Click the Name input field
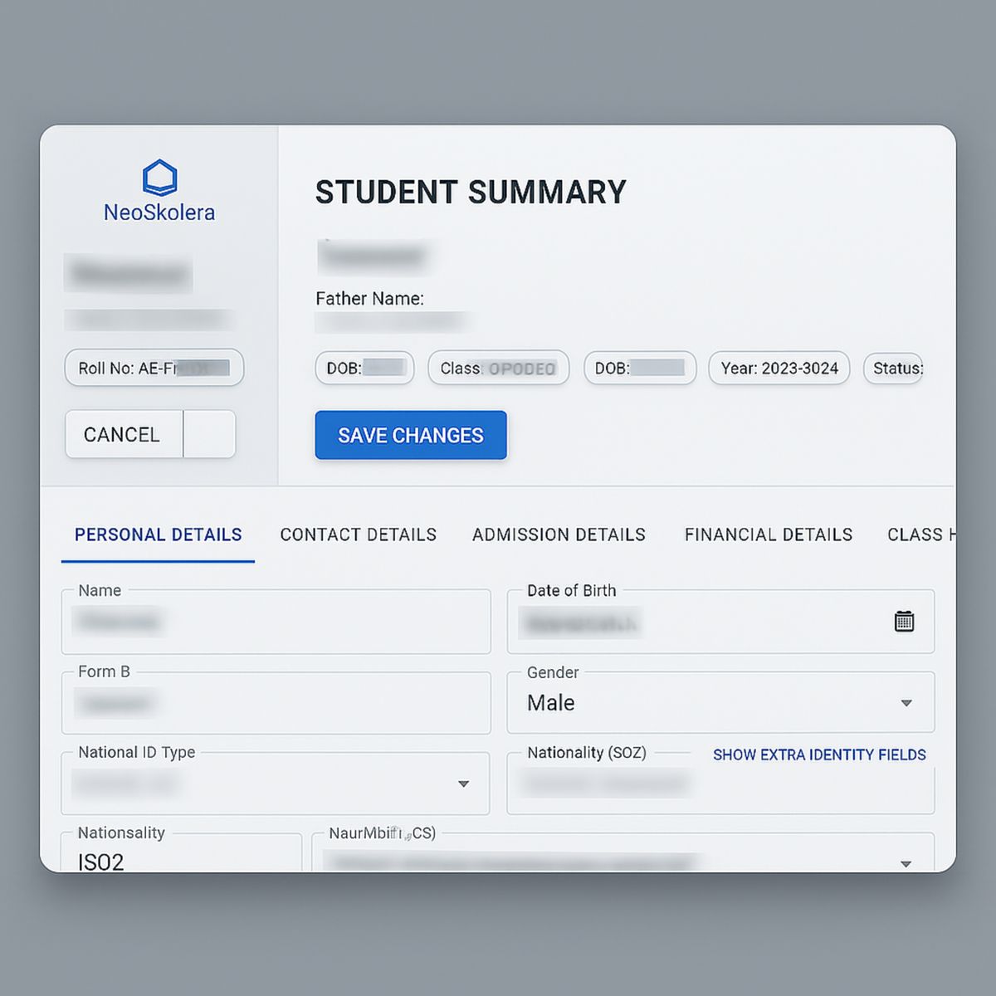 click(x=276, y=622)
